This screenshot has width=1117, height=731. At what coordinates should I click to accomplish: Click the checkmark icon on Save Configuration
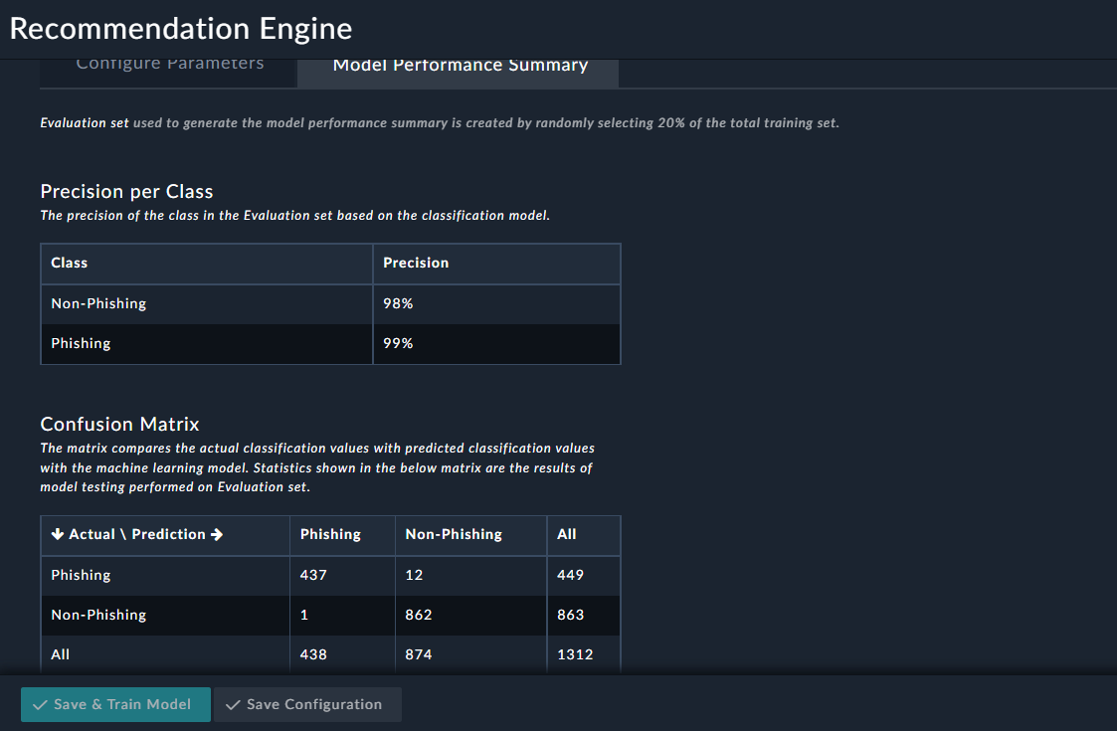(233, 704)
